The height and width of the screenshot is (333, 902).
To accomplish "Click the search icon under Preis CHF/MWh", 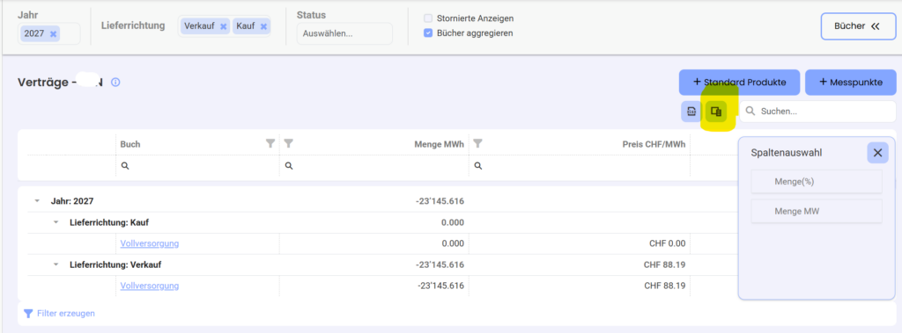I will click(477, 165).
